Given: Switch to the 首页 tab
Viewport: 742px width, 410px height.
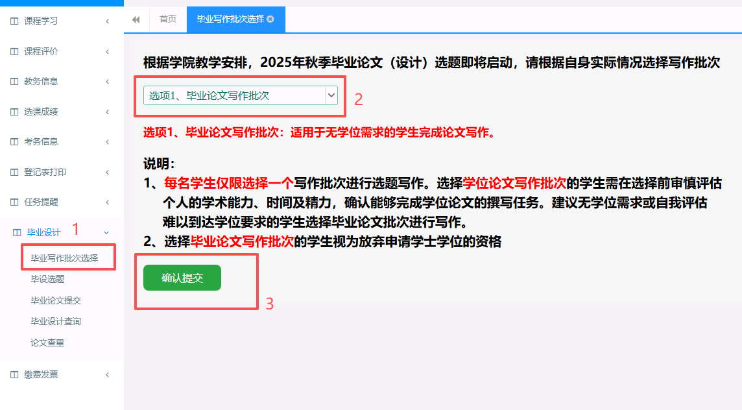Looking at the screenshot, I should click(x=168, y=19).
